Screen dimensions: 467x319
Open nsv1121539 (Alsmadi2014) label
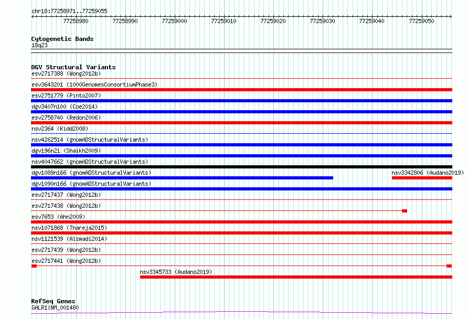[69, 239]
